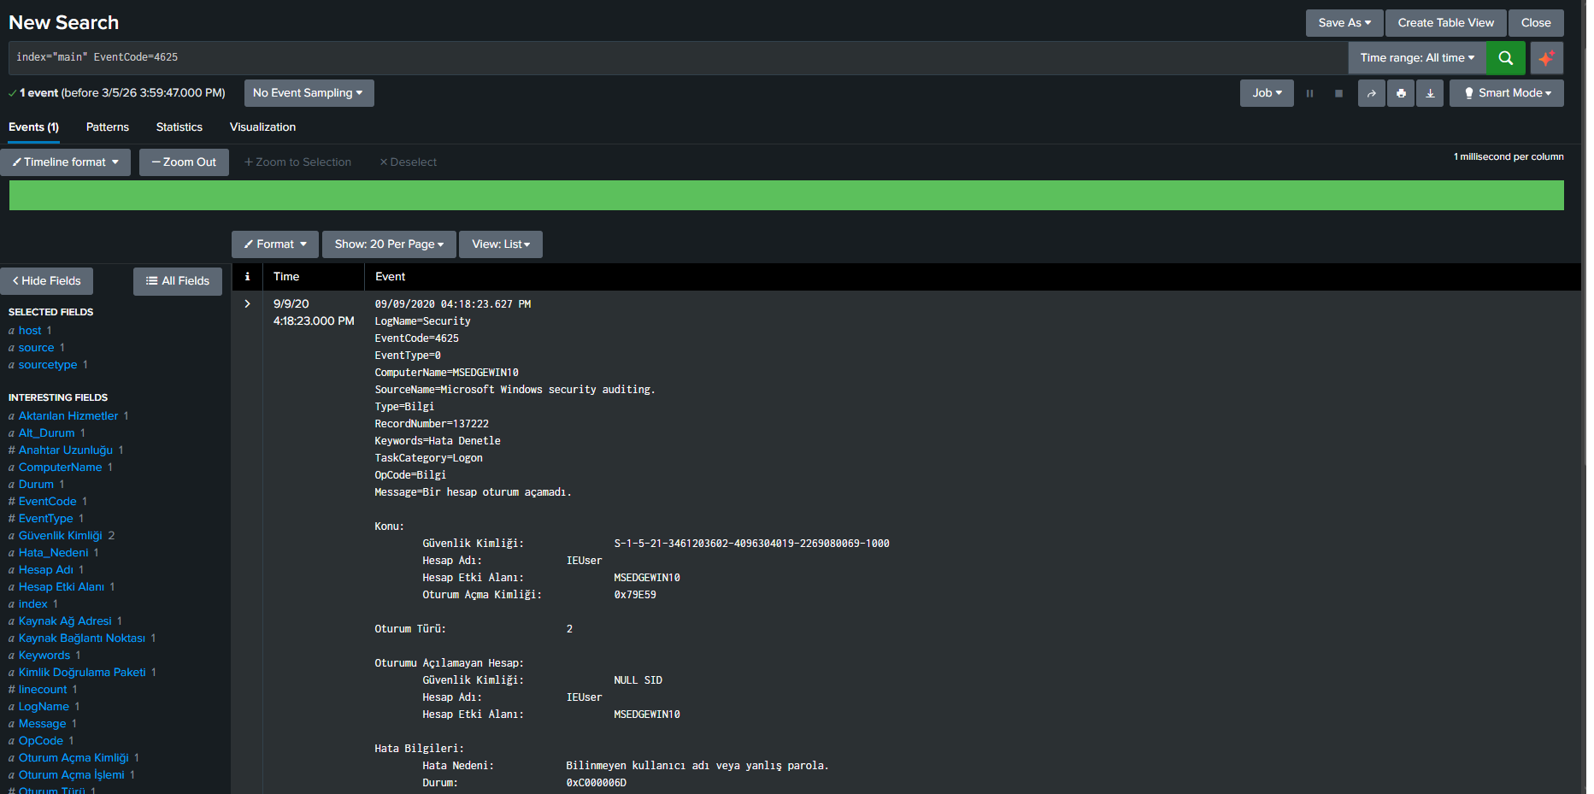The height and width of the screenshot is (794, 1594).
Task: Open the View: List dropdown
Action: [x=501, y=244]
